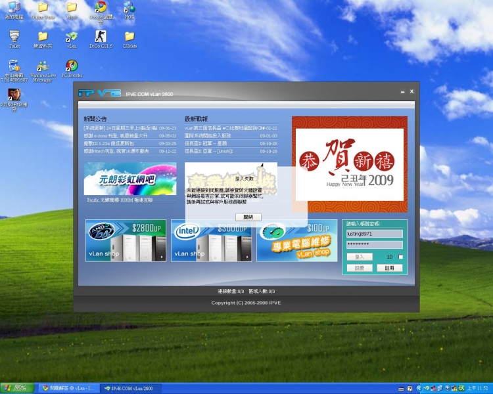The height and width of the screenshot is (394, 493).
Task: Click the help question mark tray icon
Action: point(410,389)
